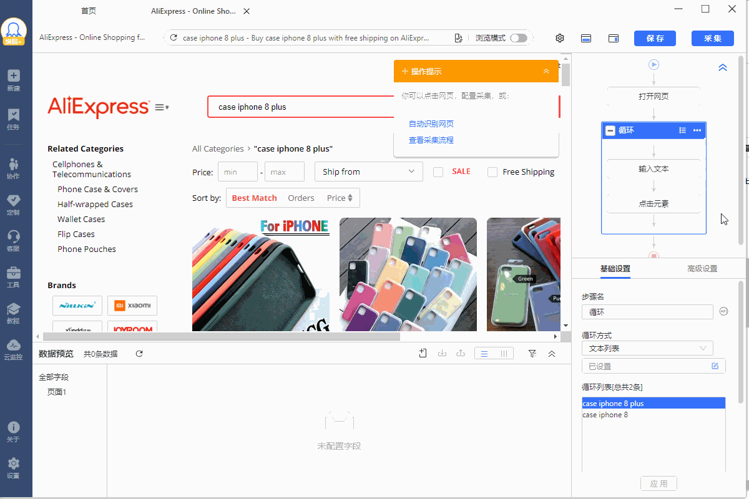This screenshot has height=499, width=749.
Task: Select the 输入文本 workflow step
Action: click(x=654, y=169)
